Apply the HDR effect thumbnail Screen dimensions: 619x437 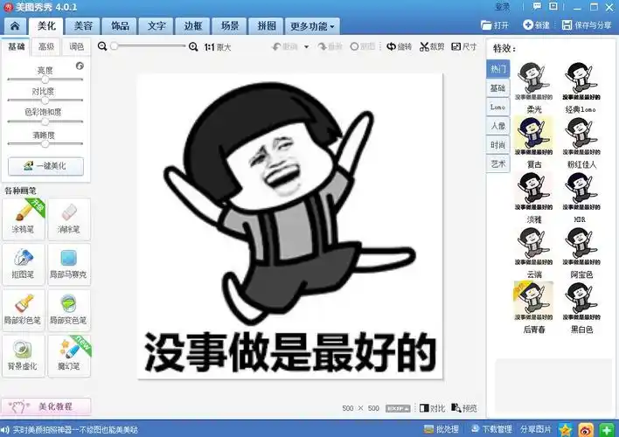581,191
